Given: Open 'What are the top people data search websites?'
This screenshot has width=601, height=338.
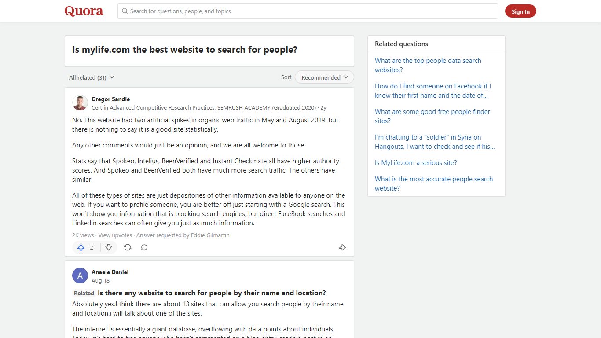Looking at the screenshot, I should click(x=428, y=65).
